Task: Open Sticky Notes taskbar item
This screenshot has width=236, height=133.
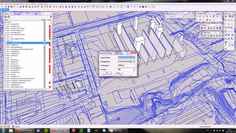Action: coord(118,130)
